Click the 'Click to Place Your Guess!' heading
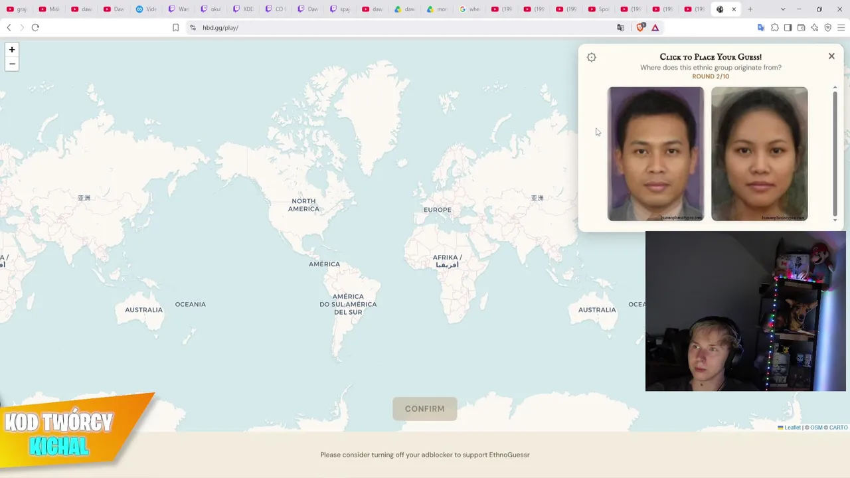 711,57
